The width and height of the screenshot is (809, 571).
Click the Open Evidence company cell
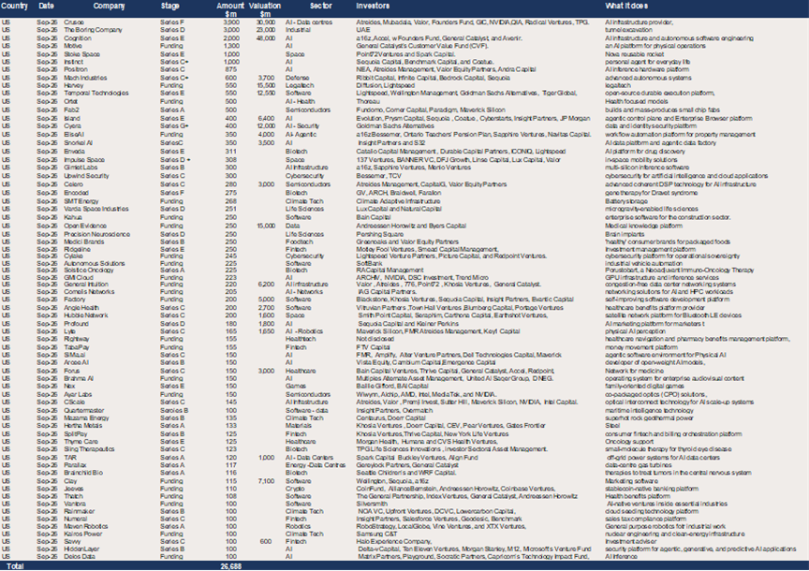[x=85, y=226]
